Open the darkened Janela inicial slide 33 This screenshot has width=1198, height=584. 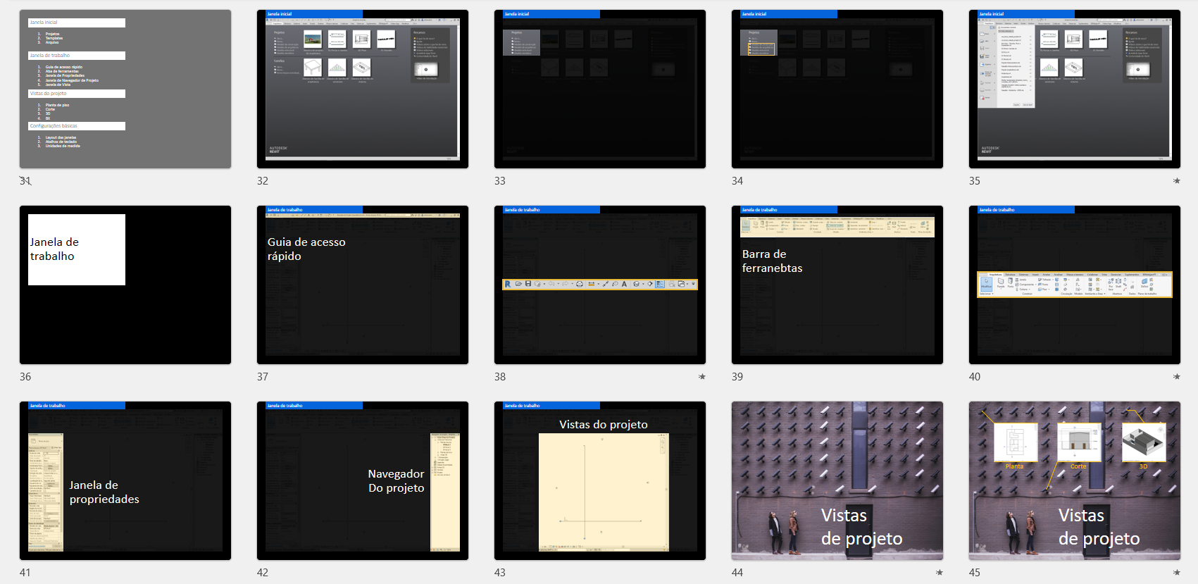(x=600, y=89)
